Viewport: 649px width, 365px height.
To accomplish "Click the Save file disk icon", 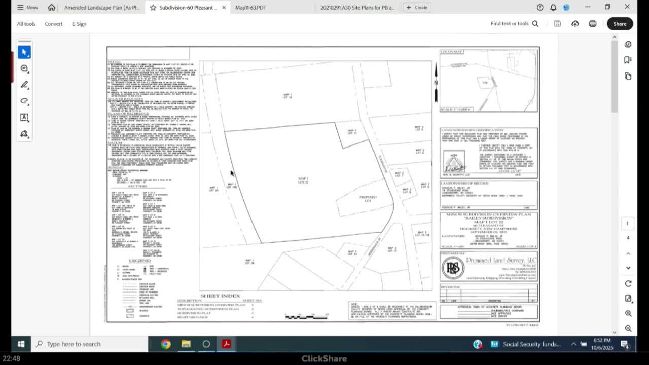I will (x=557, y=24).
